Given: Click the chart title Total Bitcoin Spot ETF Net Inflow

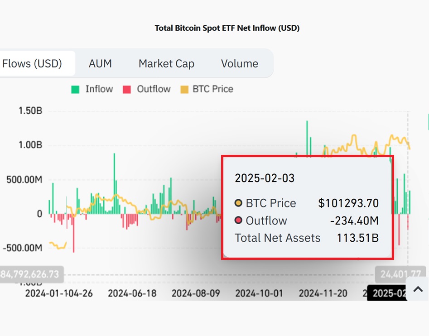Looking at the screenshot, I should 227,28.
